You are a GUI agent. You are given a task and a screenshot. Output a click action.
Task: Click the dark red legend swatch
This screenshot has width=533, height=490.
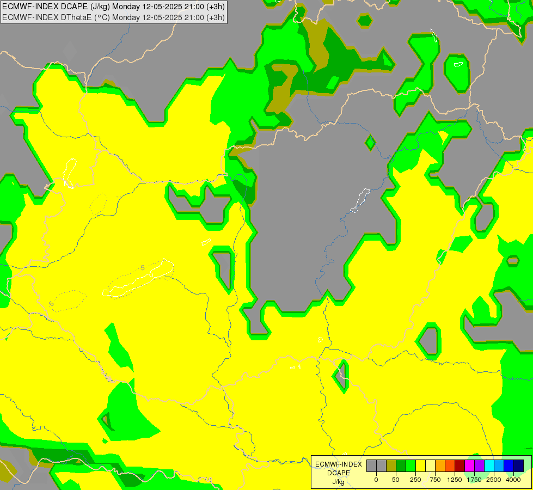point(460,466)
